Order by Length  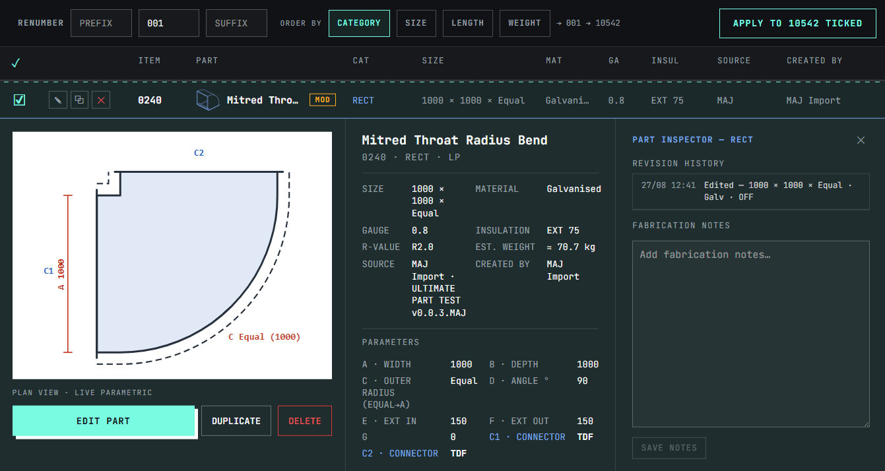point(468,23)
